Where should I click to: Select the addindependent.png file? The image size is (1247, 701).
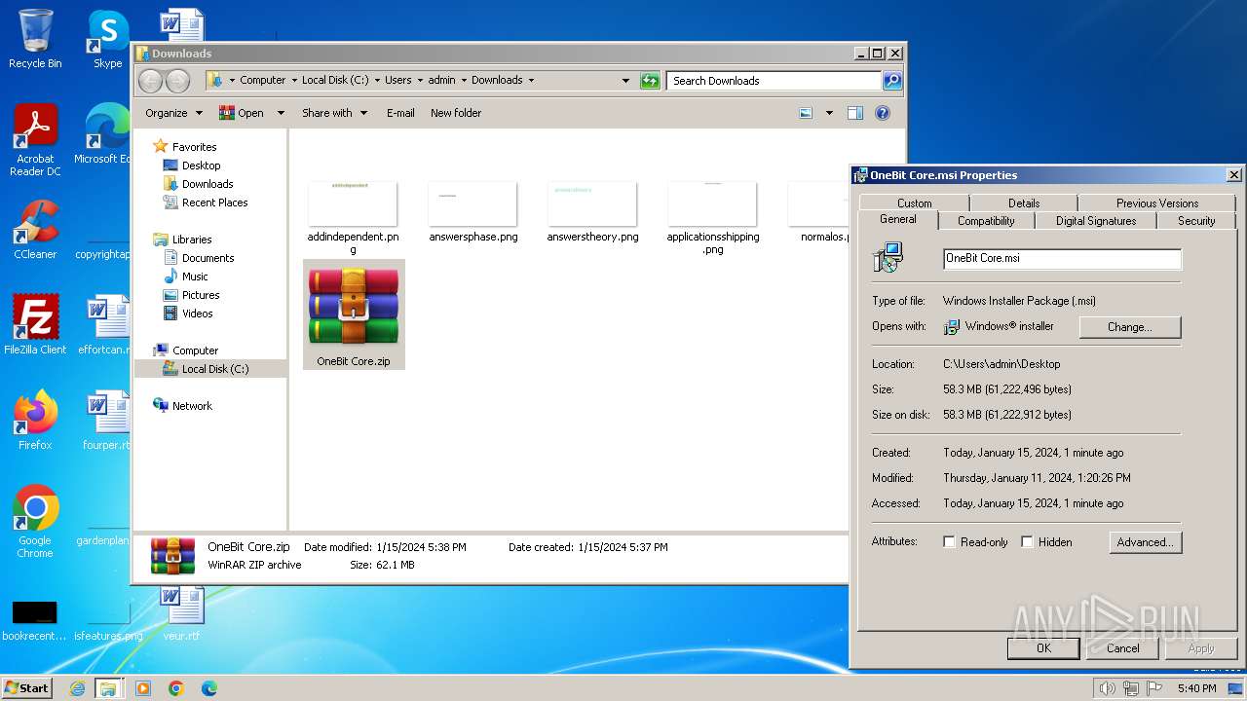[x=353, y=218]
